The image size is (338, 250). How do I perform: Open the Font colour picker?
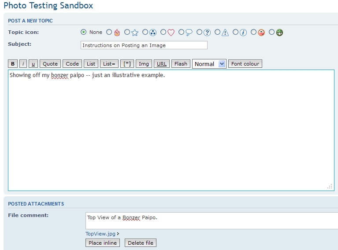245,64
